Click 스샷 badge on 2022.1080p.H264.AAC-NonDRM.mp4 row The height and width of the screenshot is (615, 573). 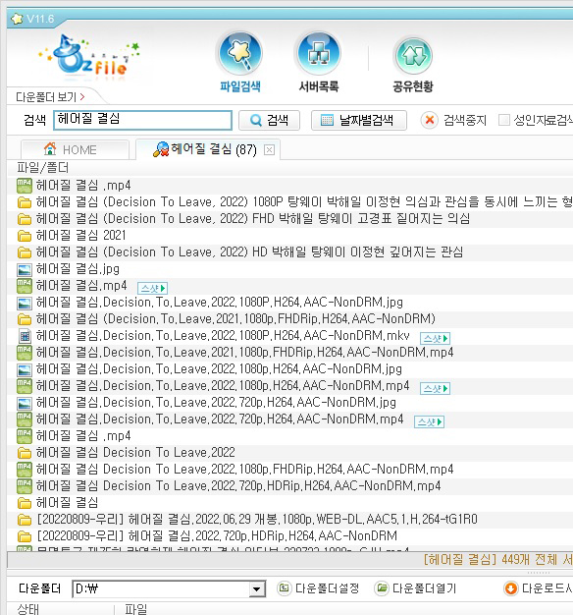click(435, 388)
